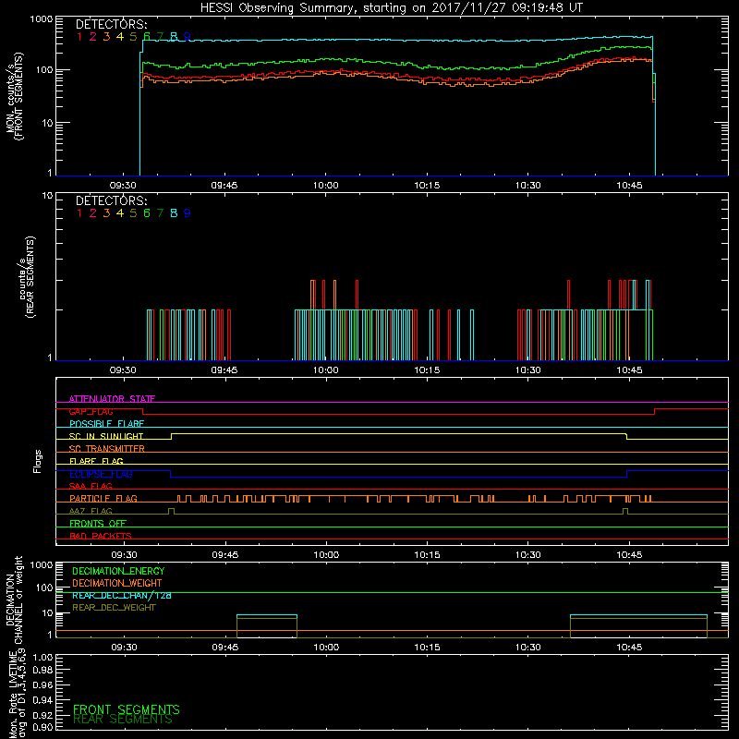Select detector 1 in the front segments legend

point(79,36)
